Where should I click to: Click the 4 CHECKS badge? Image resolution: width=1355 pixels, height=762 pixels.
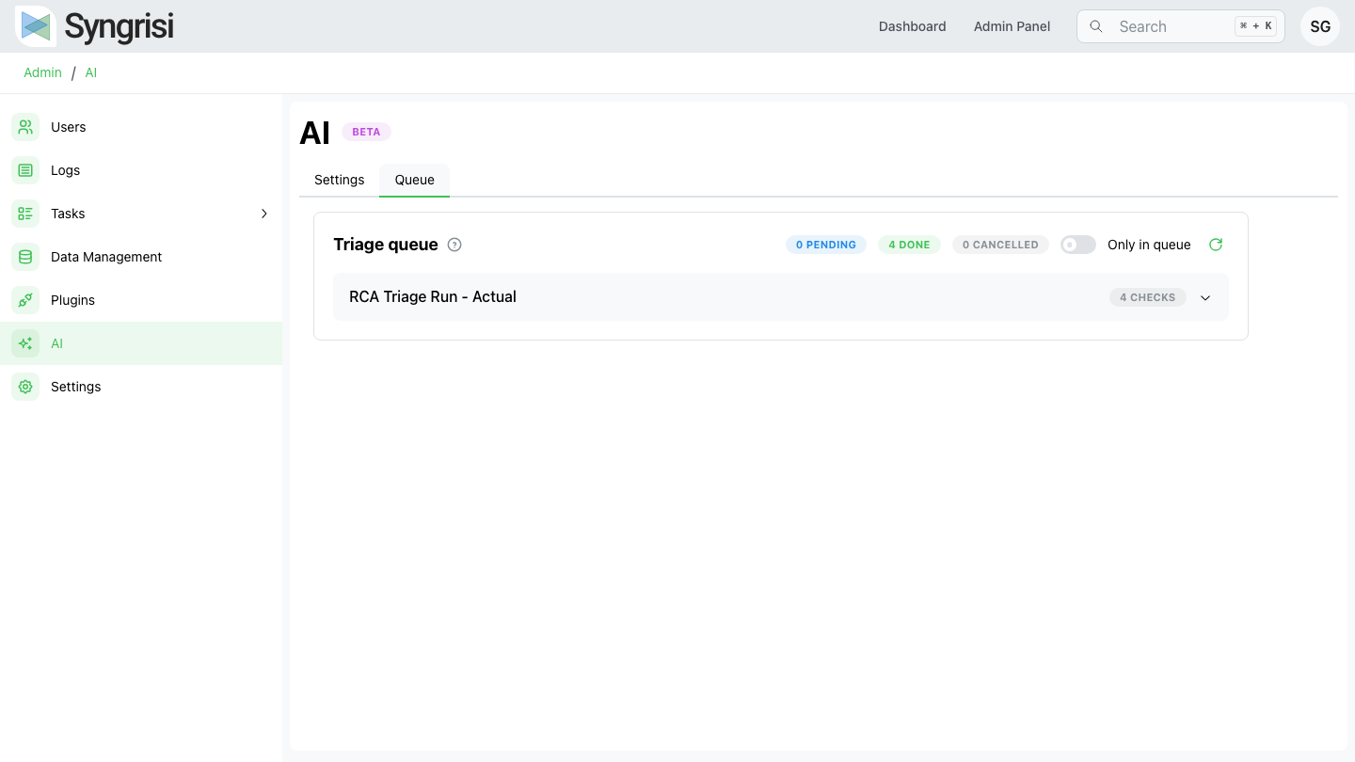(1147, 297)
